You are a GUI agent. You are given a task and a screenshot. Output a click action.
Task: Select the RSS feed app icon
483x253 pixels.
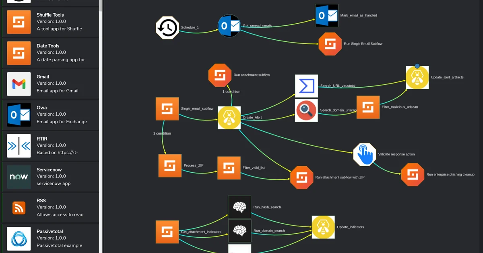[x=19, y=208]
